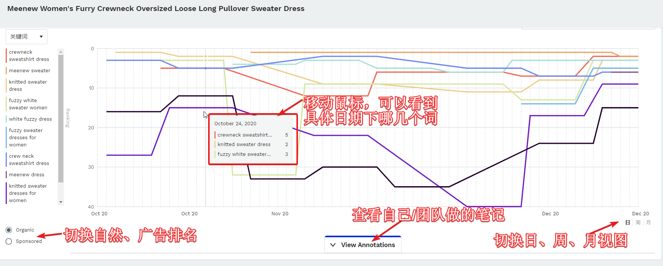Click the keyword list scrollbar thumb
The width and height of the screenshot is (663, 266).
click(61, 118)
